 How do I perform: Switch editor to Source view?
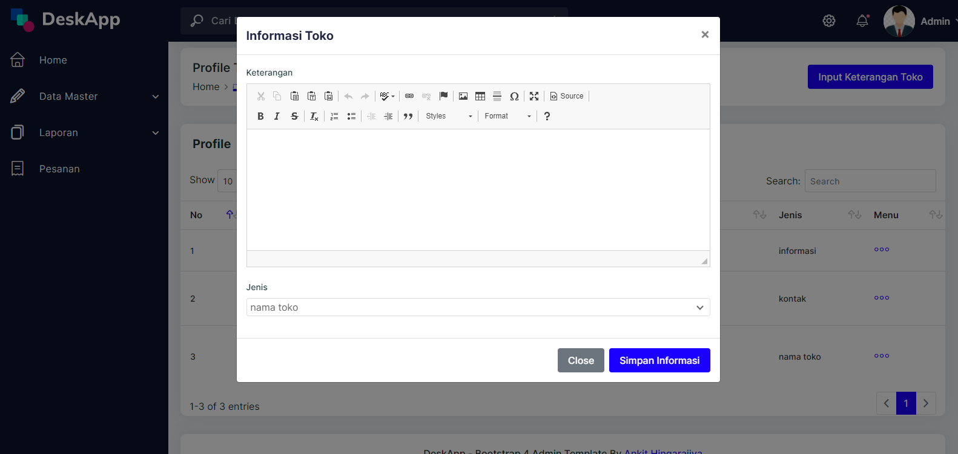coord(567,96)
